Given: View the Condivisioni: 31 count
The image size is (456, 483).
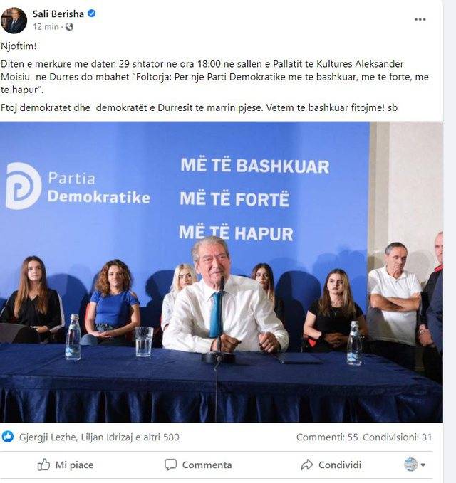Looking at the screenshot, I should click(397, 437).
